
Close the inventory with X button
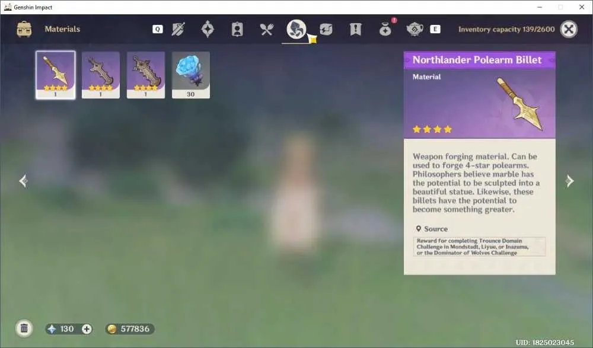(x=569, y=29)
